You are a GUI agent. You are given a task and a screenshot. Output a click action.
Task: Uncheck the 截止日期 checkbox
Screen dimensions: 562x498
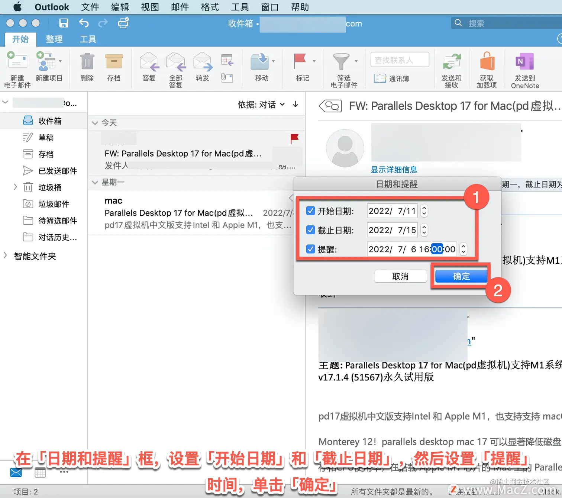click(x=311, y=230)
